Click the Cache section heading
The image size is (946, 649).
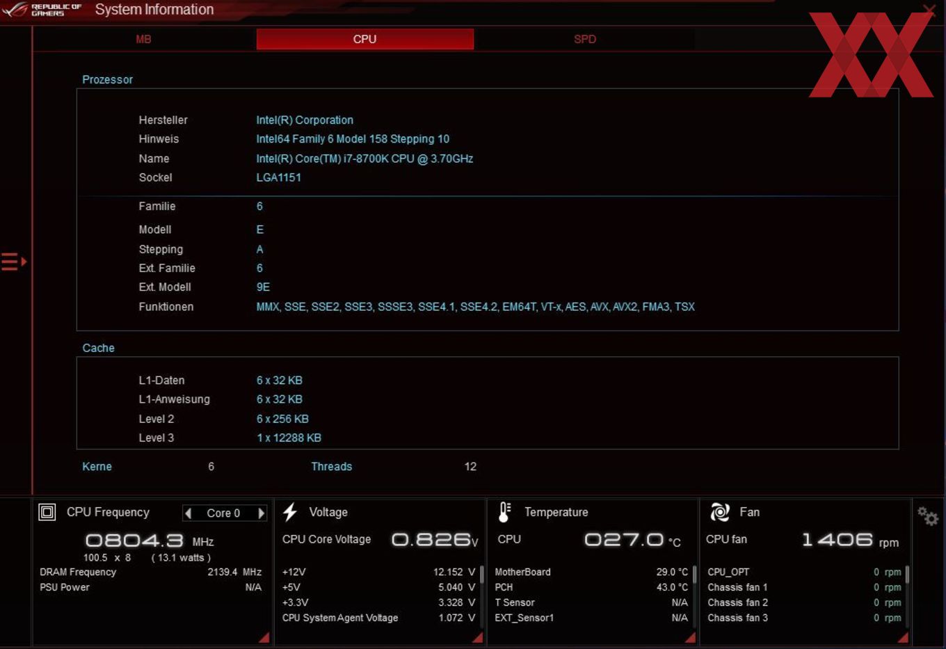click(x=98, y=348)
